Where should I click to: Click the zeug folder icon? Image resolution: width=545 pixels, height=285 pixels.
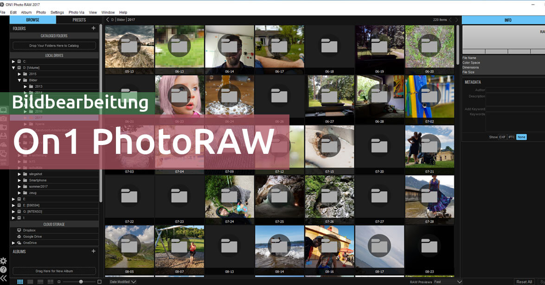pyautogui.click(x=25, y=193)
